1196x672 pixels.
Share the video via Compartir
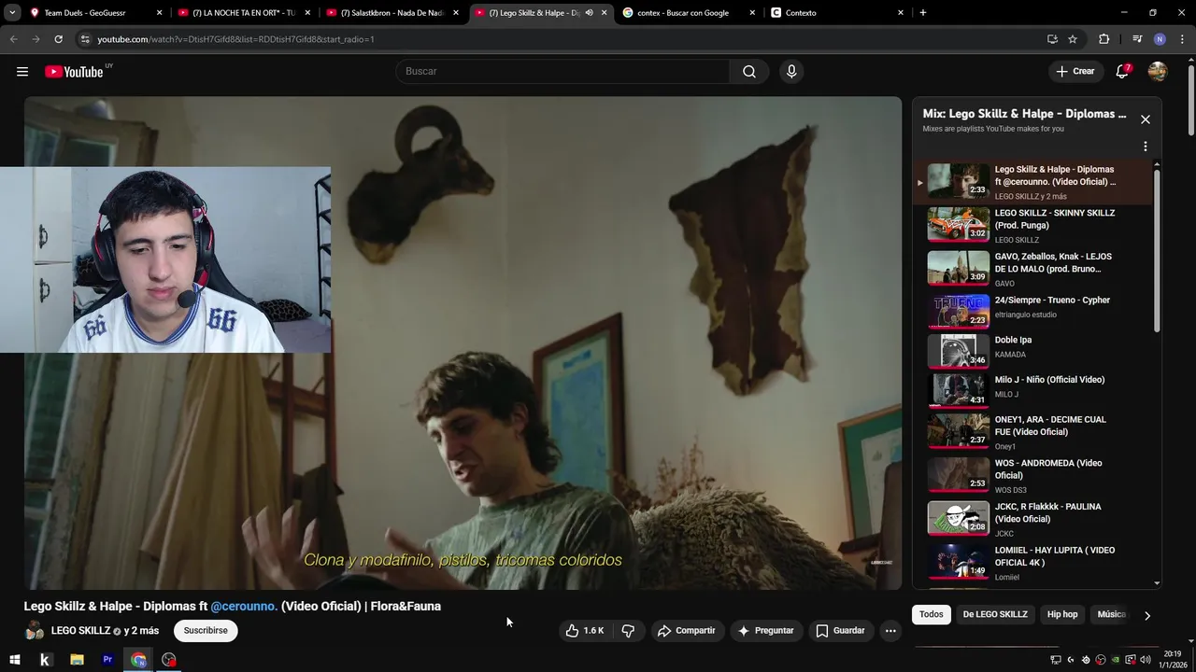tap(687, 631)
